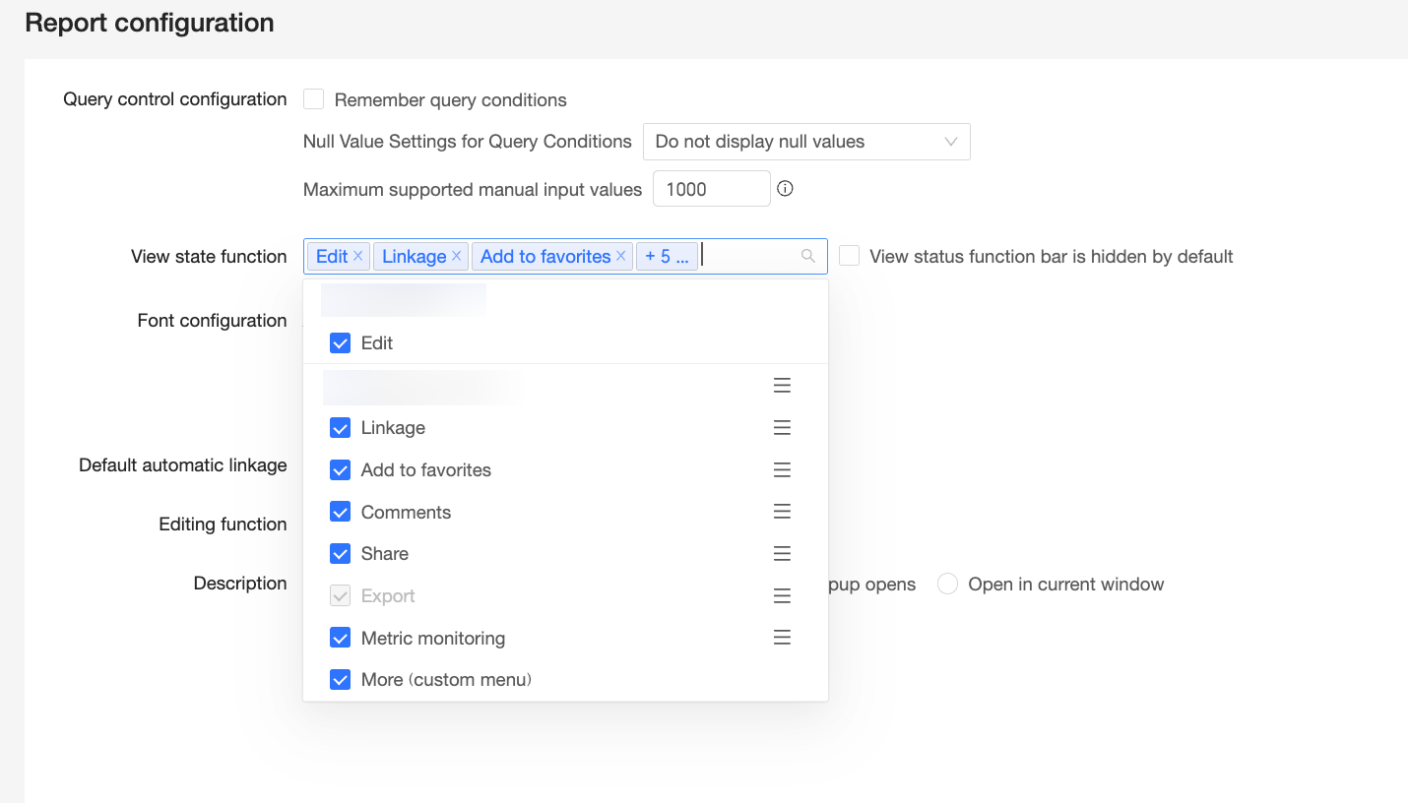Image resolution: width=1408 pixels, height=803 pixels.
Task: Remove the Linkage tag with its x
Action: (x=457, y=256)
